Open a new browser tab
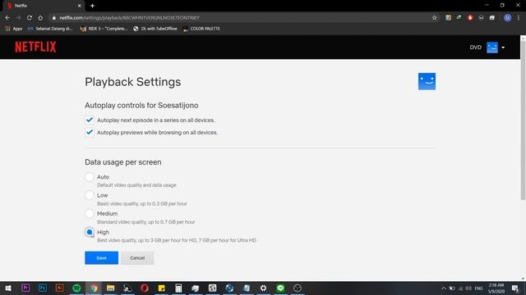The height and width of the screenshot is (295, 526). click(x=92, y=6)
